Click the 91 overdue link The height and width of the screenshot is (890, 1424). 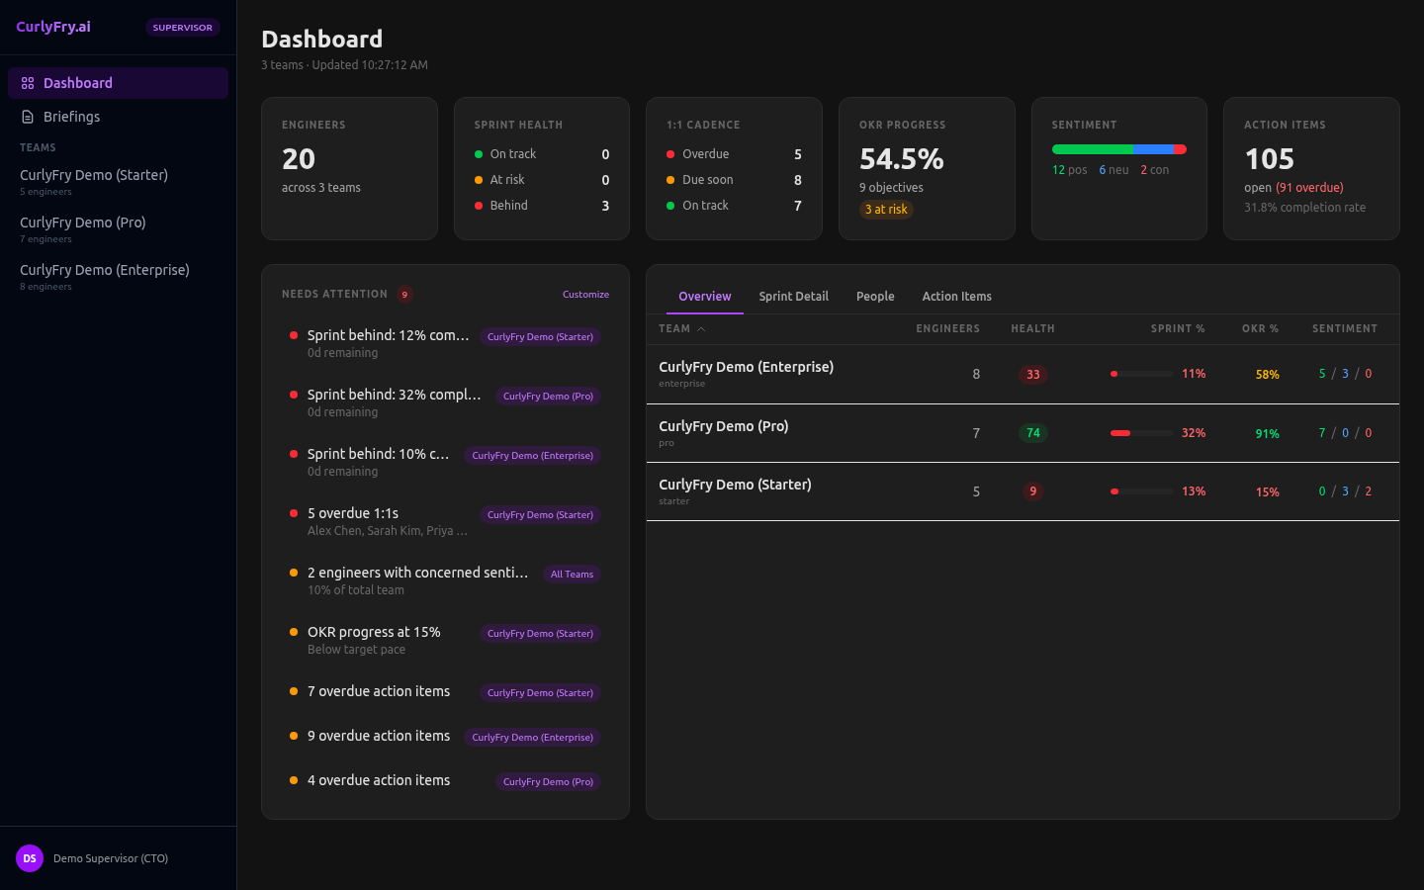point(1309,187)
